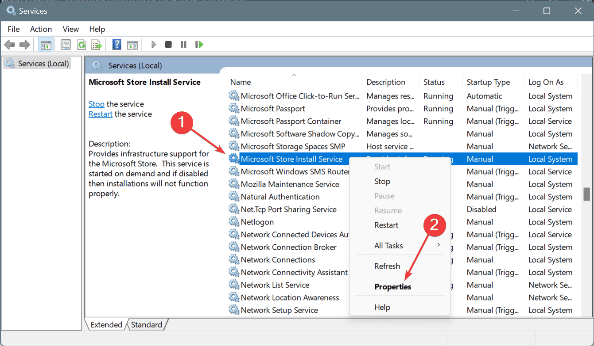Sort services by the Name column header

tap(241, 82)
